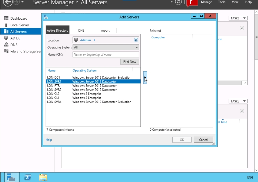
Task: Minimize the Add Servers dialog
Action: tap(194, 16)
